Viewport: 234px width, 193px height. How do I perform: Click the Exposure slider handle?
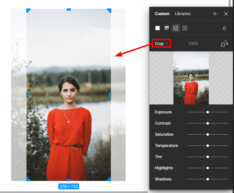(x=208, y=112)
